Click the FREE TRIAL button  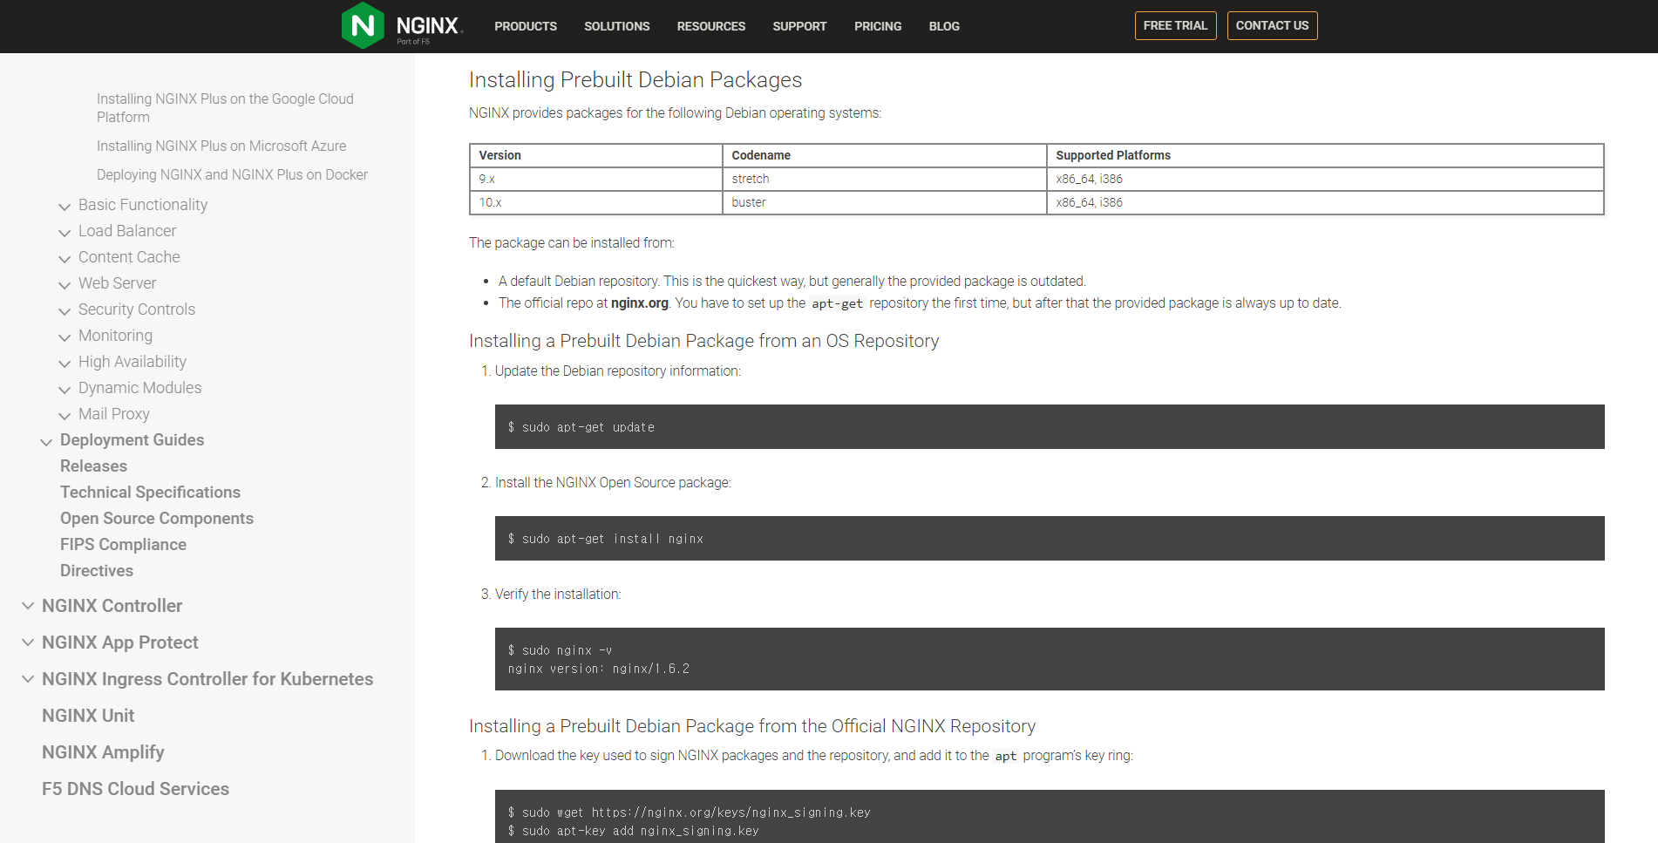point(1175,25)
